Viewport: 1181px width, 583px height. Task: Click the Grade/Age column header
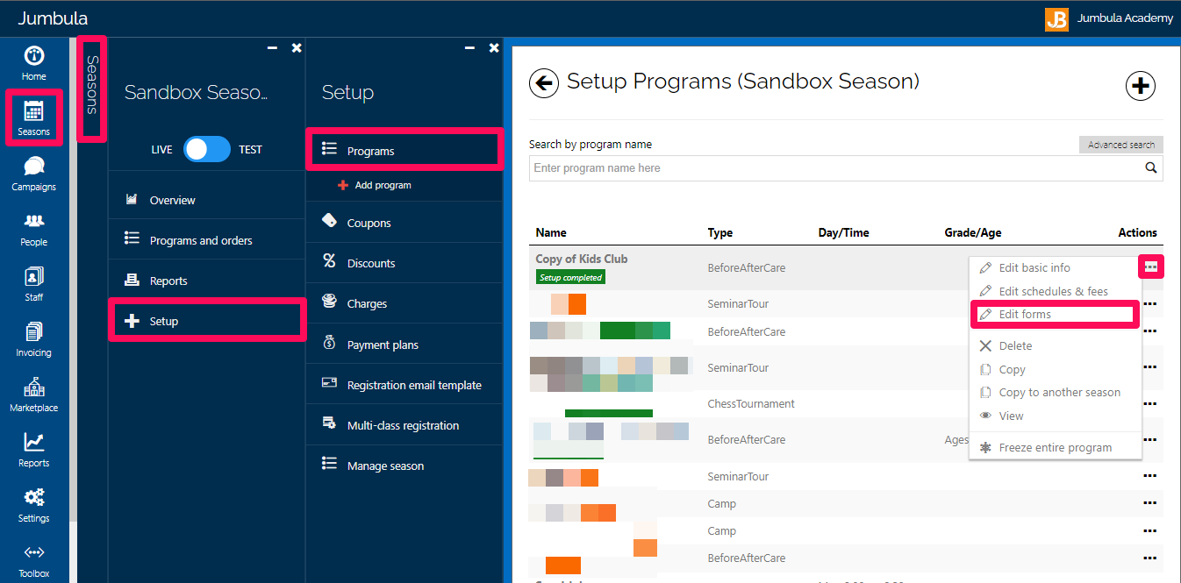973,232
